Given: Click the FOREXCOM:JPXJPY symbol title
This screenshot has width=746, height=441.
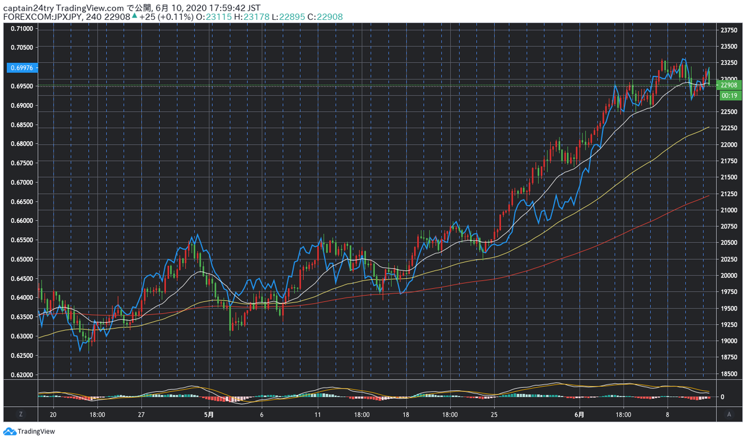Looking at the screenshot, I should [x=42, y=17].
